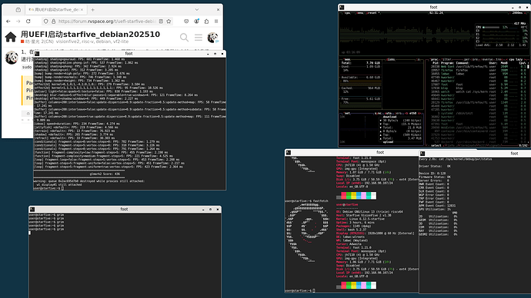
Task: Open panda user avatar menu in header
Action: click(x=212, y=37)
